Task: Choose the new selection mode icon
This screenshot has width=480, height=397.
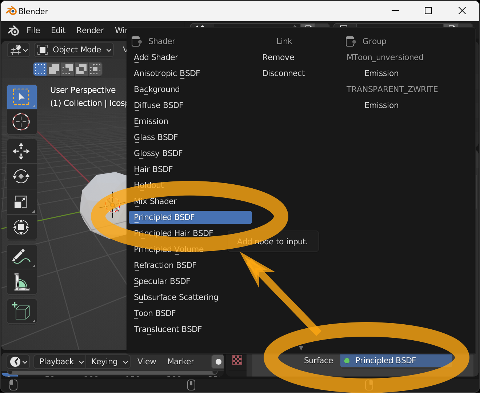Action: 40,69
